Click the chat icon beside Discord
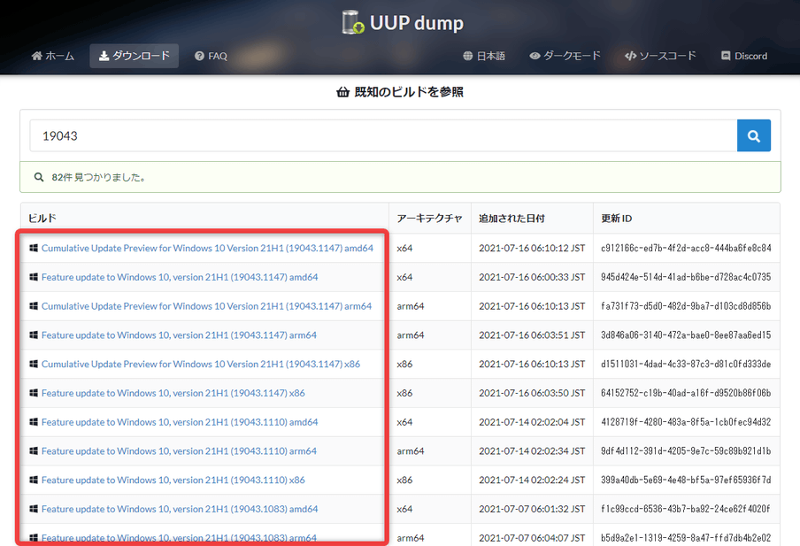Viewport: 800px width, 546px height. [x=726, y=56]
